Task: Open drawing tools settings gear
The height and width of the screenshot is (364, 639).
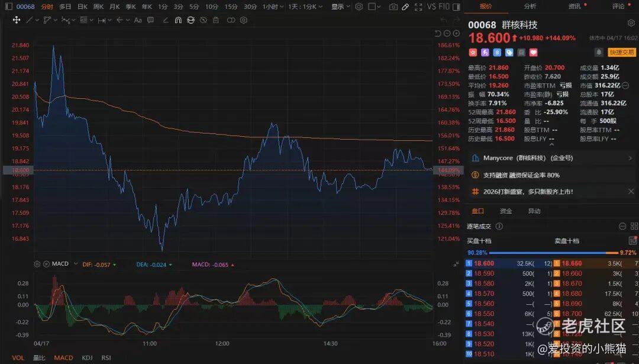Action: pyautogui.click(x=244, y=20)
